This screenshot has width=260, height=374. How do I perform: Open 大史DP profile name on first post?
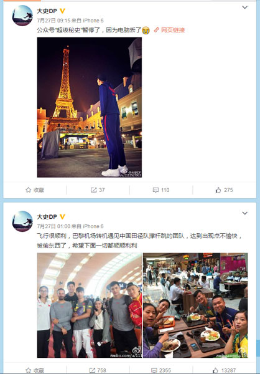pos(47,11)
